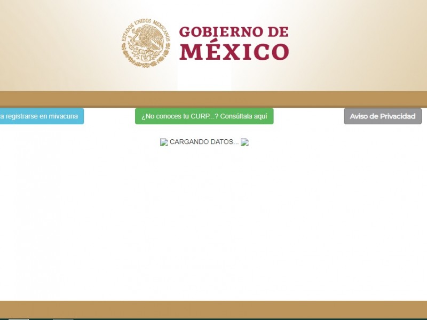Click the broken image icon before CARGANDO DATOS

tap(164, 142)
